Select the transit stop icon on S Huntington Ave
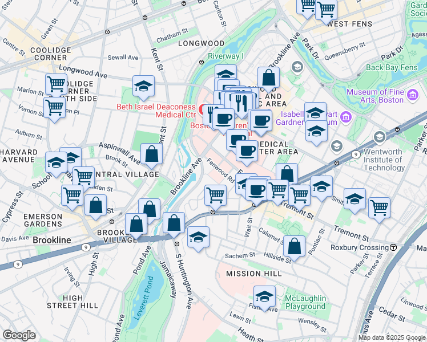Viewport: 427px width, 342px height. pos(177,244)
